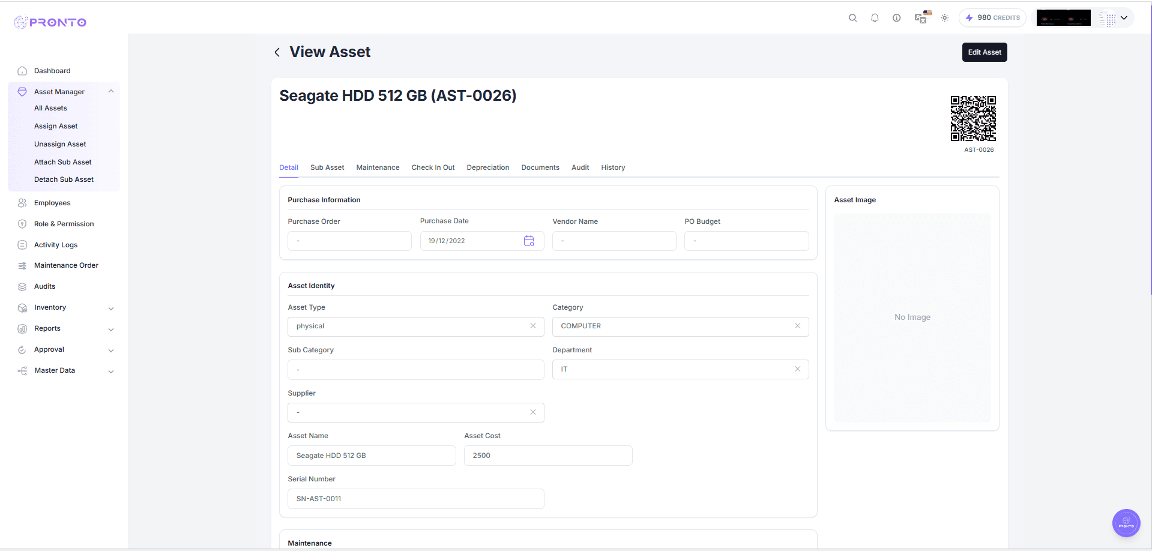Screen dimensions: 1152x551
Task: Open the Purchase Date calendar picker
Action: tap(529, 241)
